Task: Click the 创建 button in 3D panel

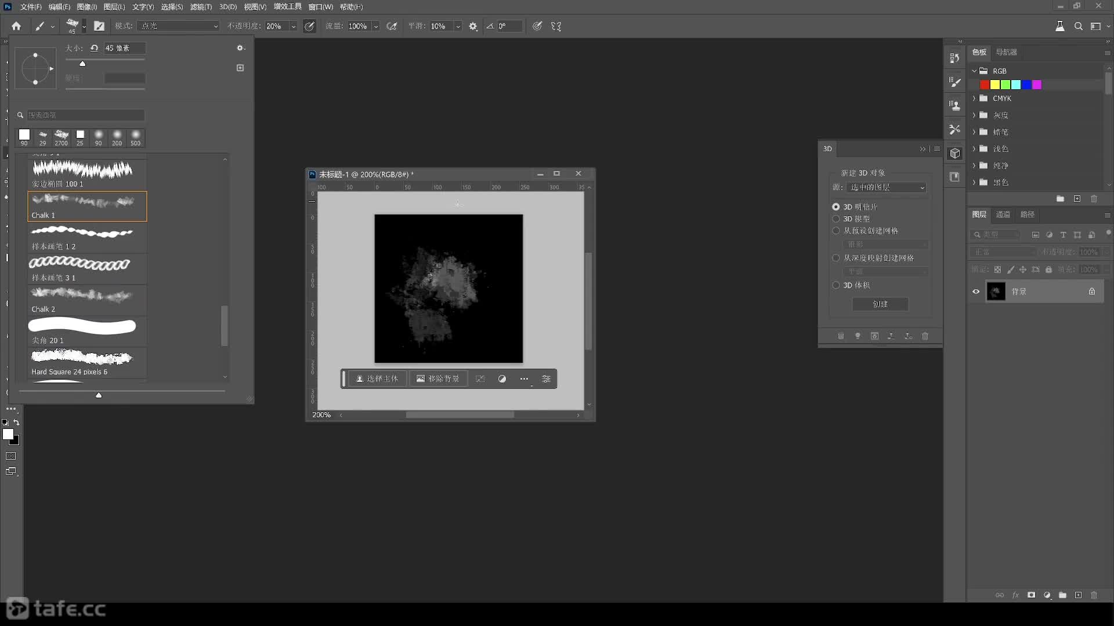Action: (x=880, y=304)
